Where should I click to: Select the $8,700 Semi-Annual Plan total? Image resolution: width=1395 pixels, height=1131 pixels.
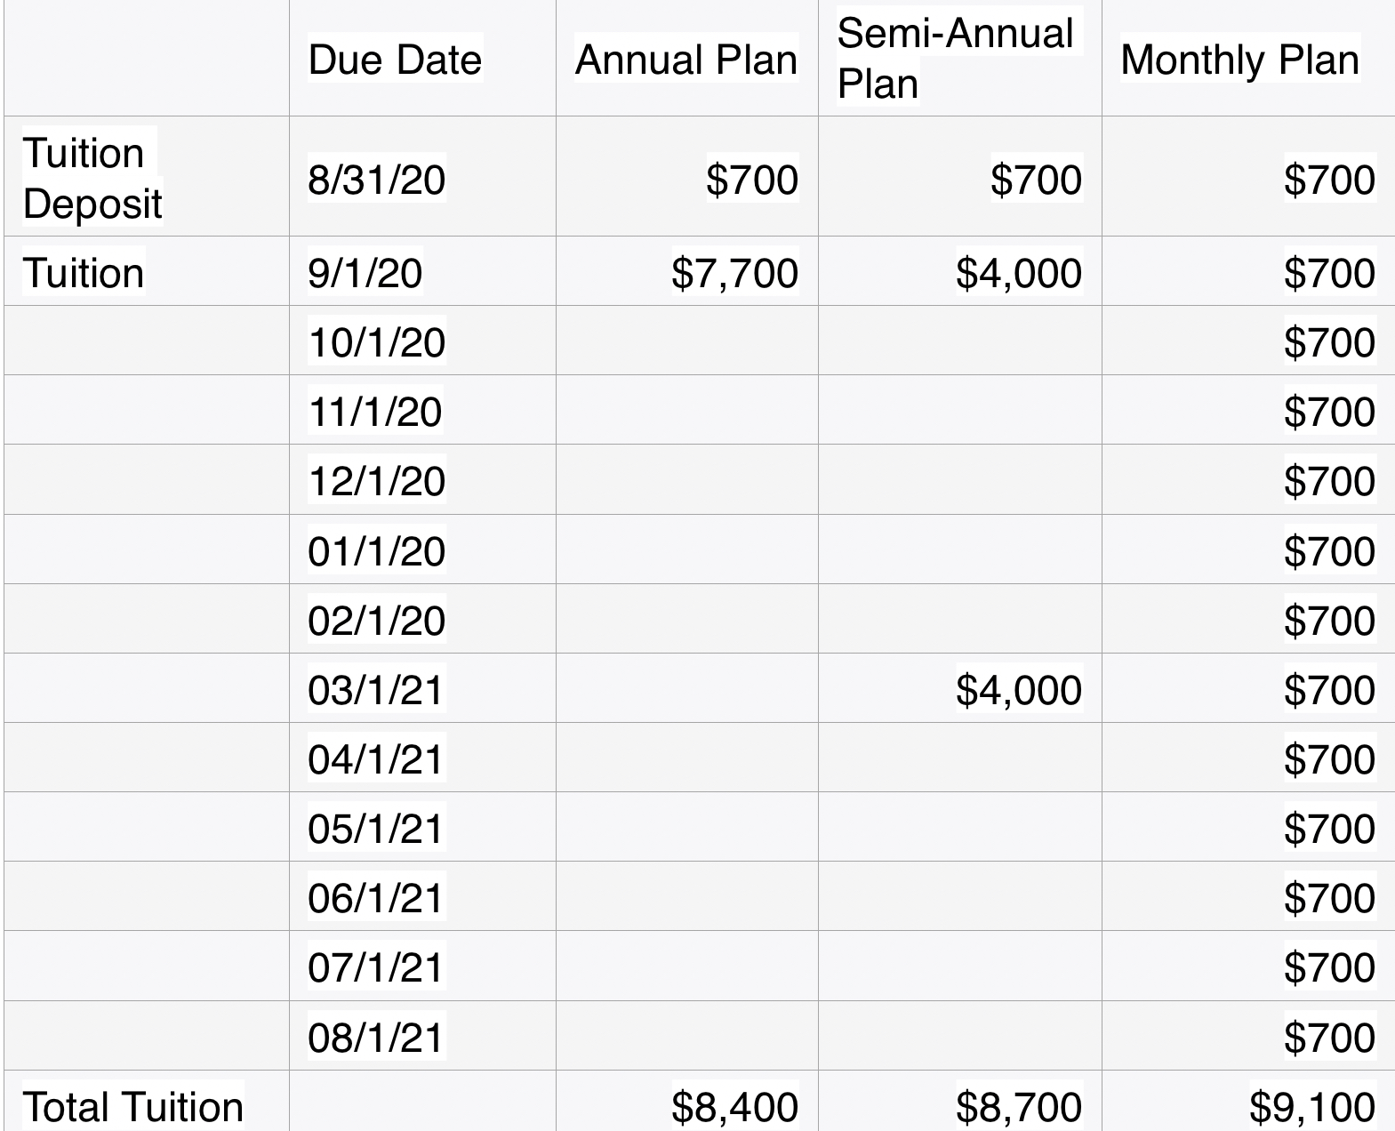pyautogui.click(x=1019, y=1106)
